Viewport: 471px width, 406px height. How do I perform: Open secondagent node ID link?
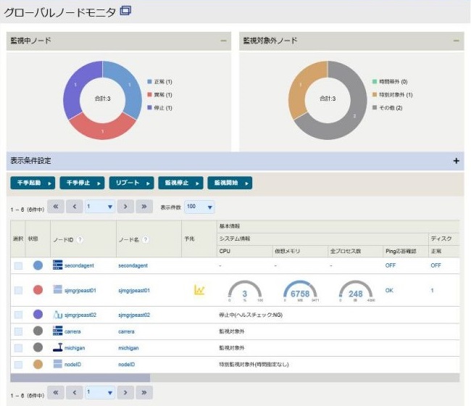pos(79,265)
